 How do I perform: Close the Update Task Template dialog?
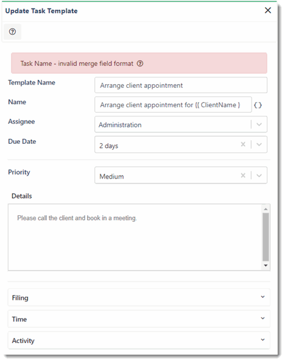click(268, 10)
